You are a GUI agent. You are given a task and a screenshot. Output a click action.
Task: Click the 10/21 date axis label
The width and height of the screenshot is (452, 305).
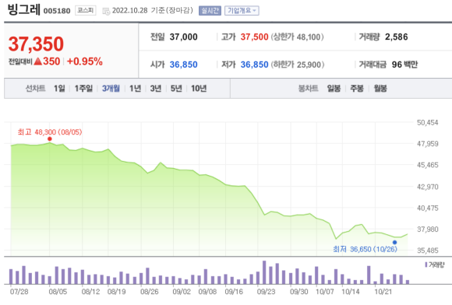[x=383, y=292]
